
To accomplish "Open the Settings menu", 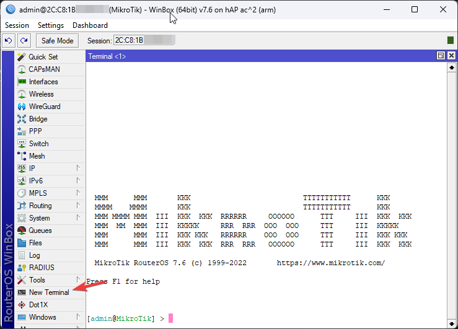I will [51, 25].
